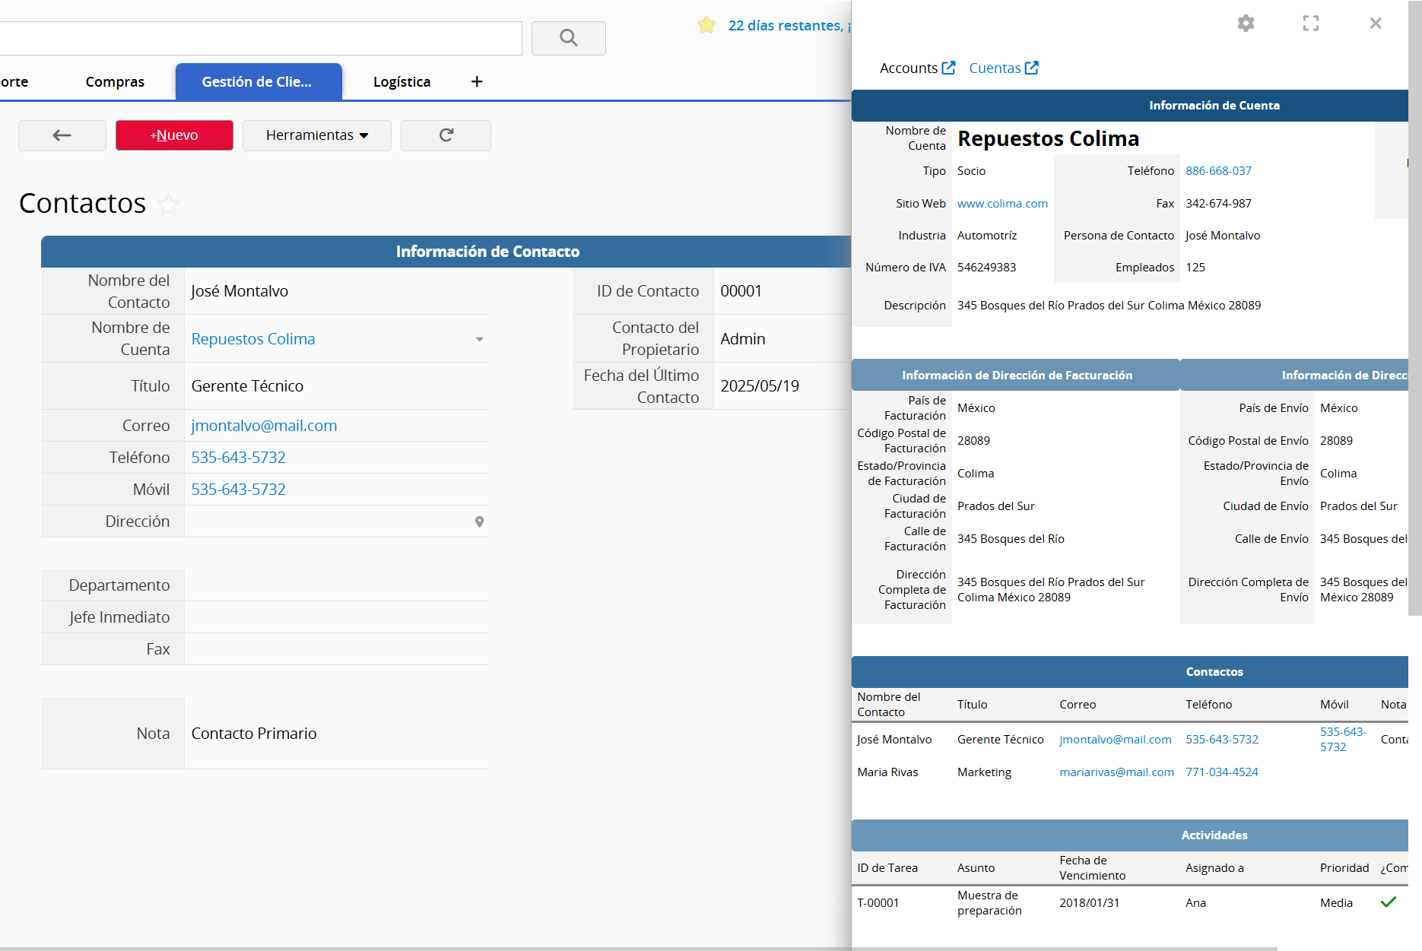The width and height of the screenshot is (1422, 951).
Task: Click the magnifying glass search button
Action: 568,38
